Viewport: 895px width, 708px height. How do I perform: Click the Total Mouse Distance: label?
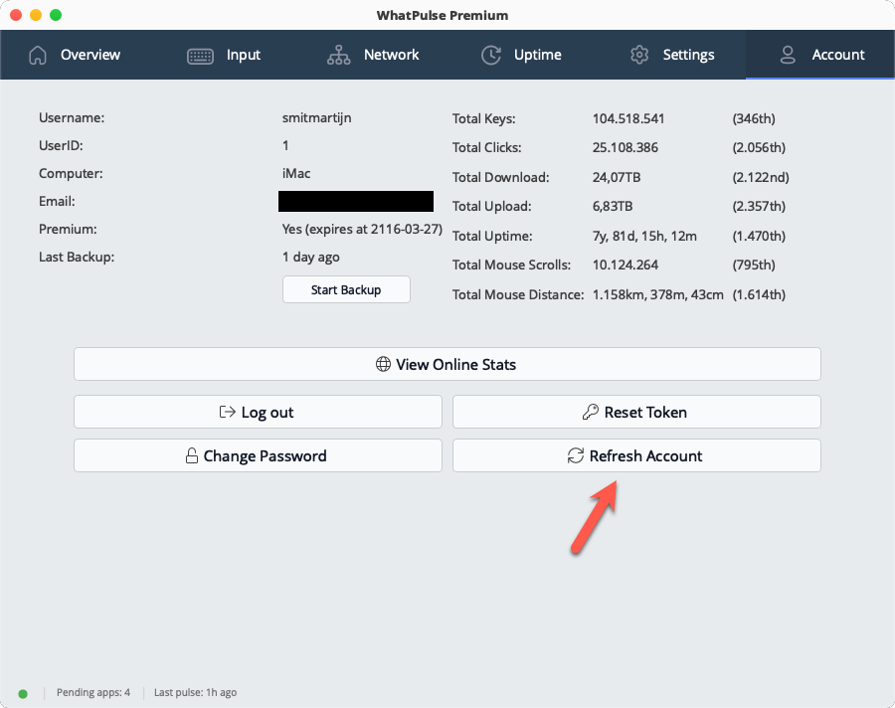click(x=518, y=294)
